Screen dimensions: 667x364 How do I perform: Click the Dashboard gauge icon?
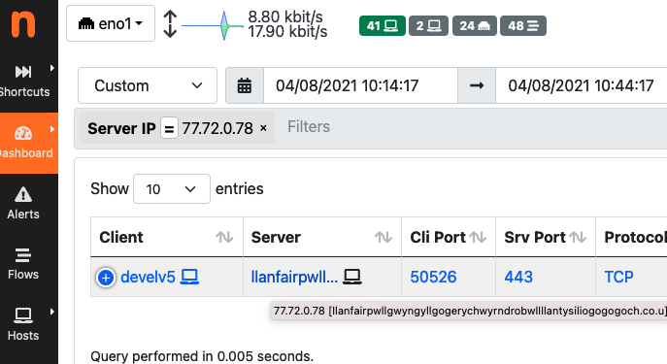pos(23,133)
